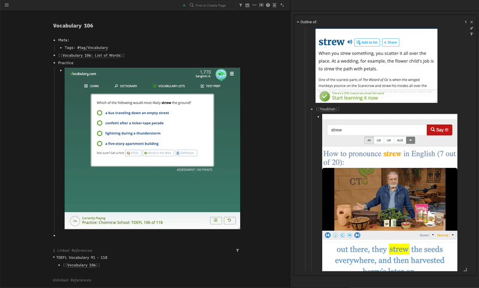Click the replay control in player

click(x=342, y=235)
